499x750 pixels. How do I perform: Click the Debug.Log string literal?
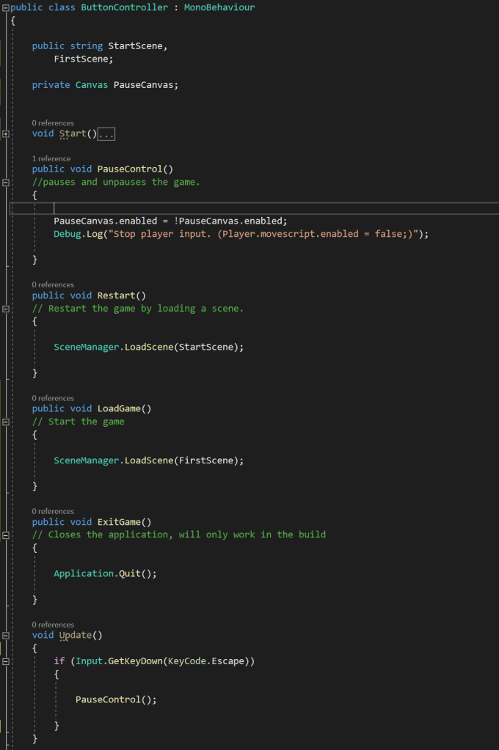[x=277, y=234]
